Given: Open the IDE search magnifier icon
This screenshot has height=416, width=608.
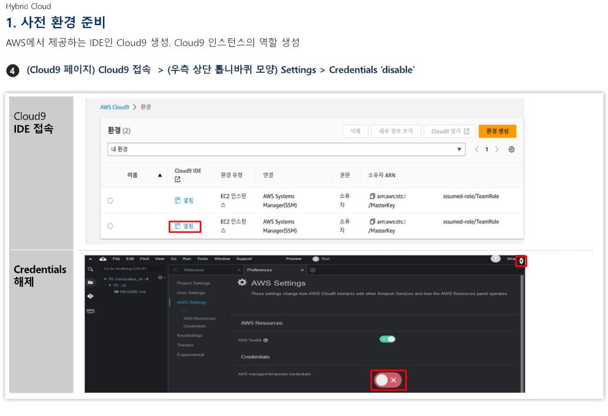Looking at the screenshot, I should coord(90,269).
